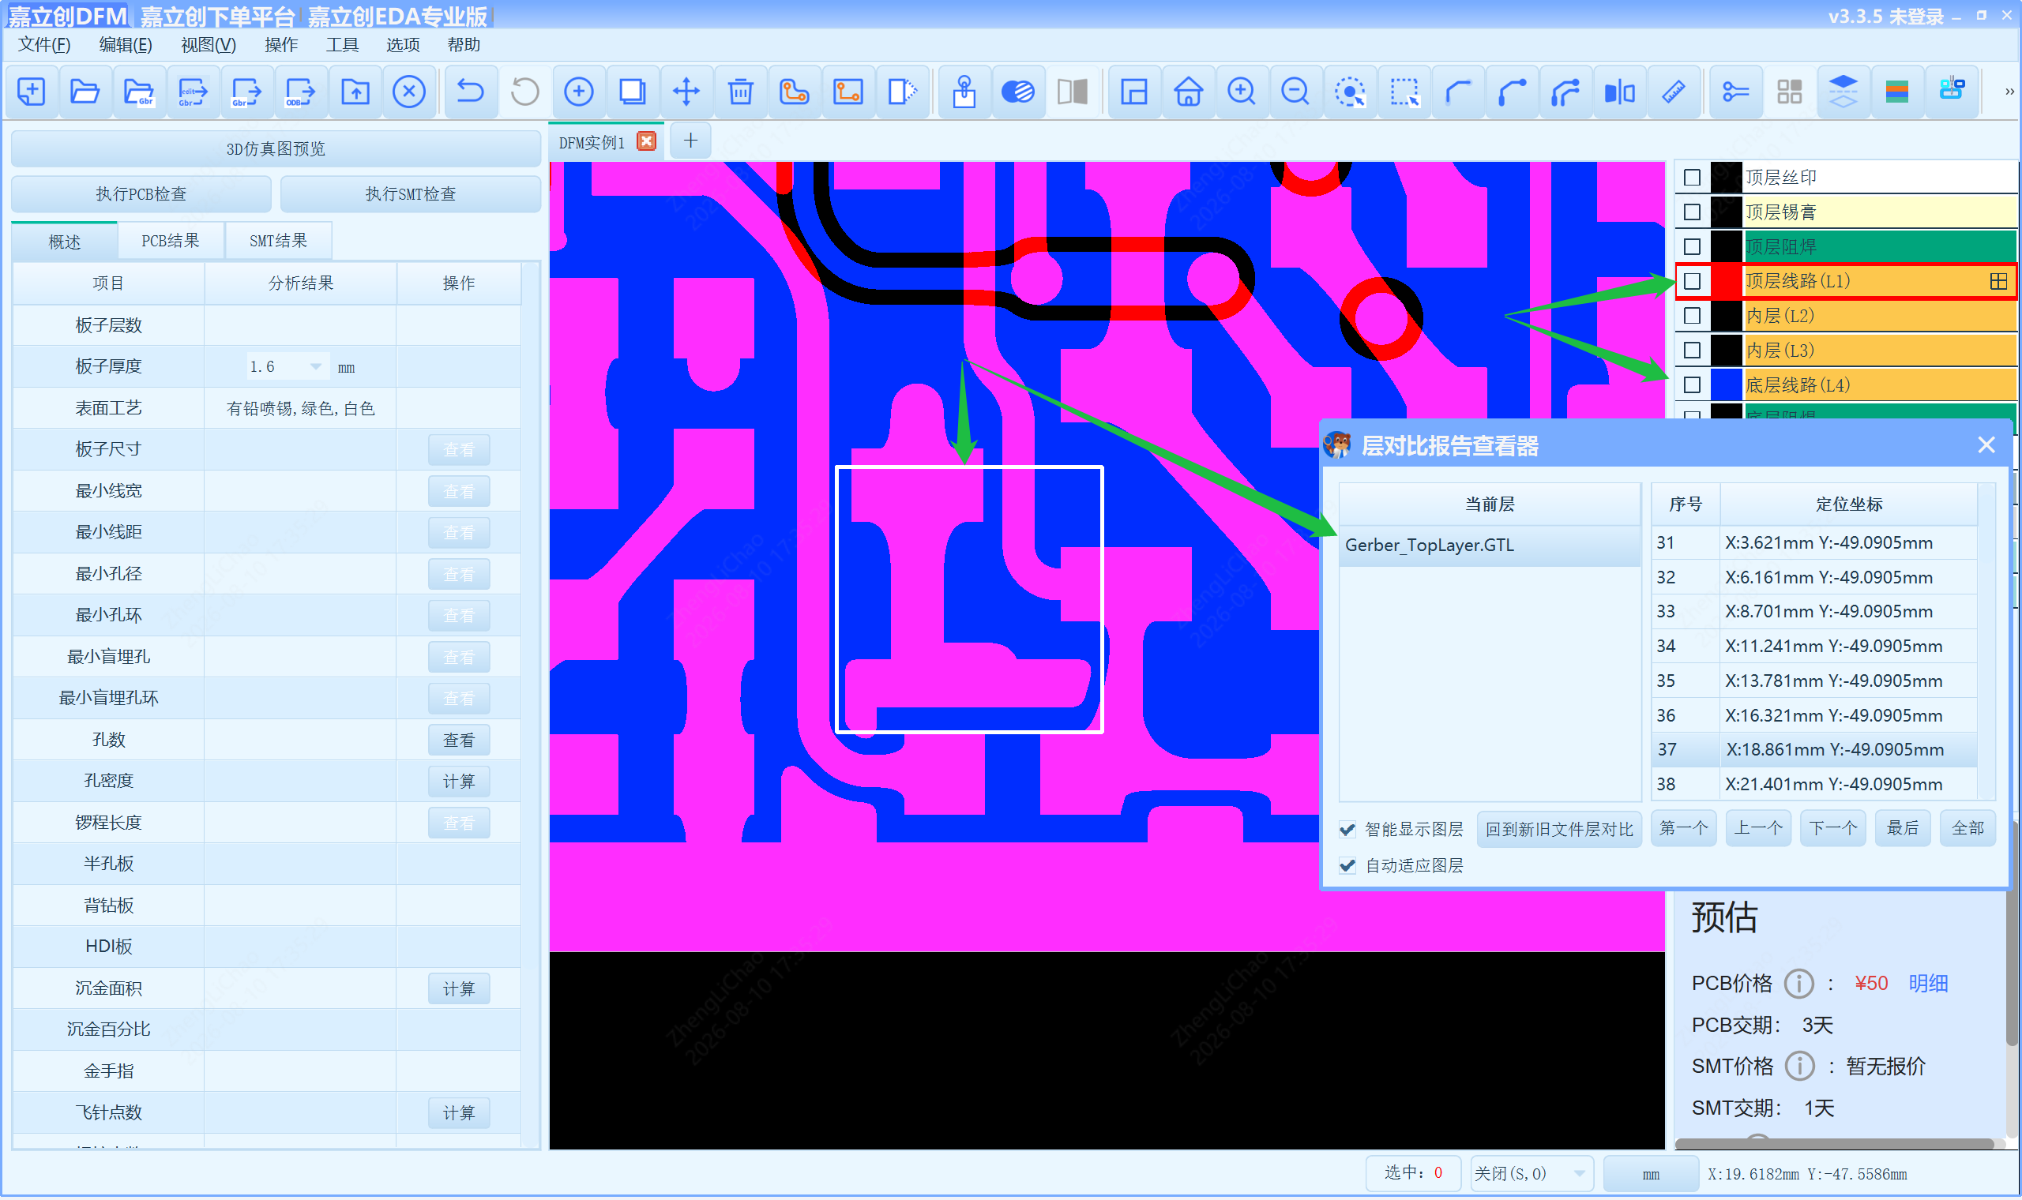Open the 视图(V) menu
Screen dimensions: 2022x1200
coord(209,44)
